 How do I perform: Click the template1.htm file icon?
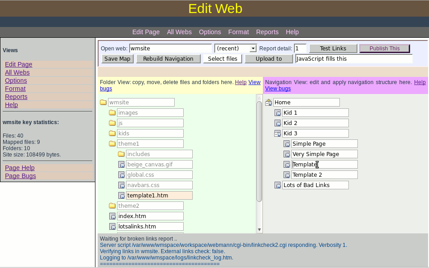tap(121, 196)
